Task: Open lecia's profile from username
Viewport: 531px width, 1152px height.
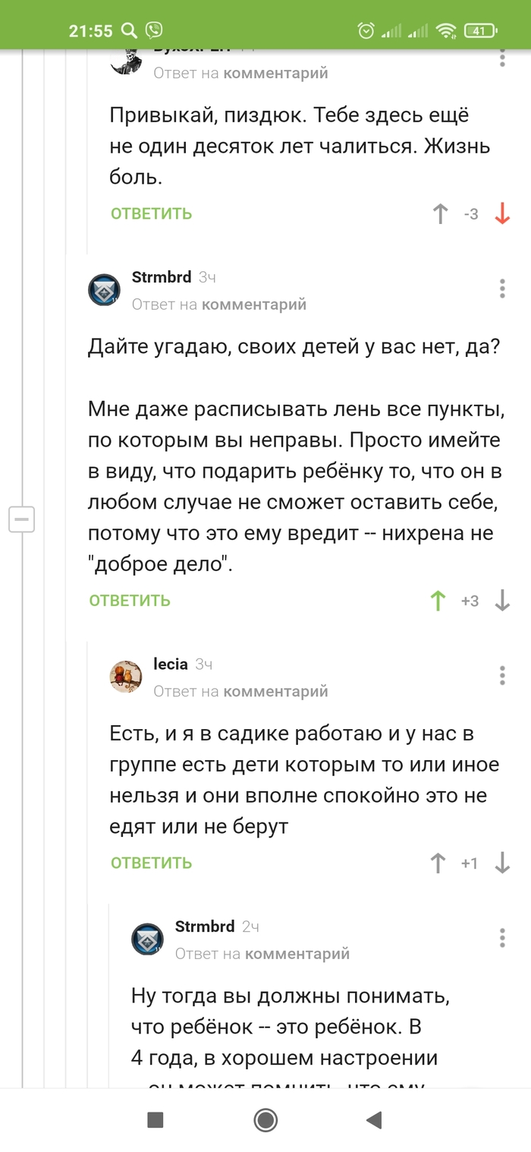Action: tap(171, 664)
